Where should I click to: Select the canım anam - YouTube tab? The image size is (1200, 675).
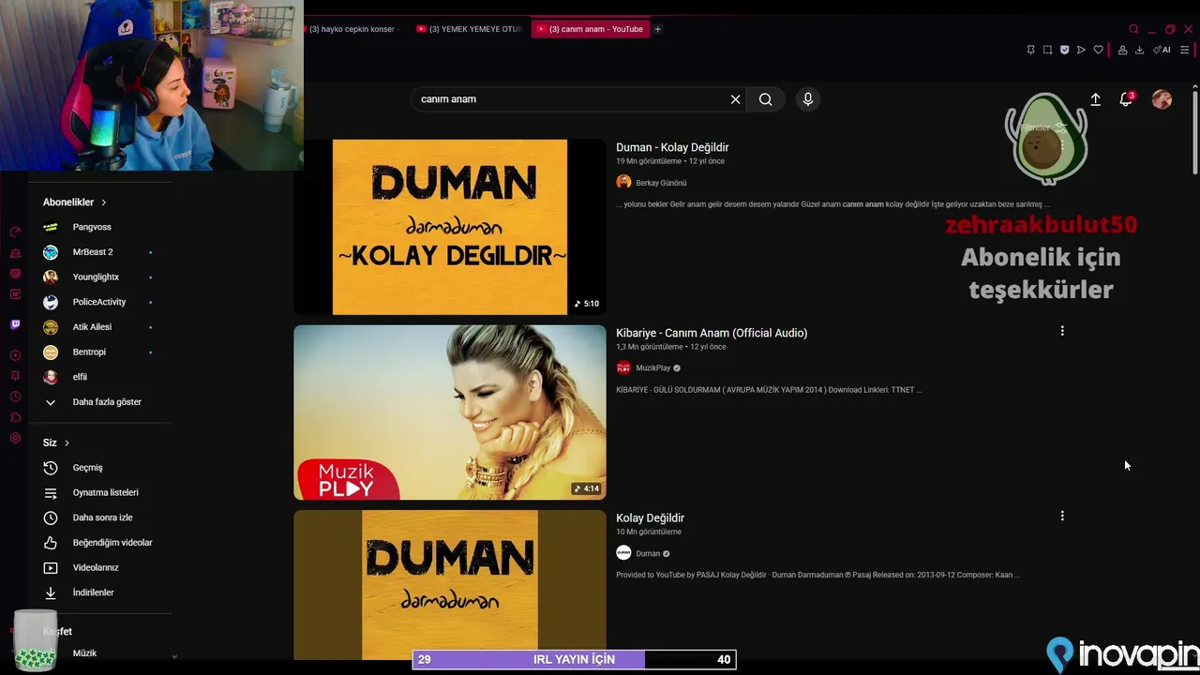(x=591, y=29)
